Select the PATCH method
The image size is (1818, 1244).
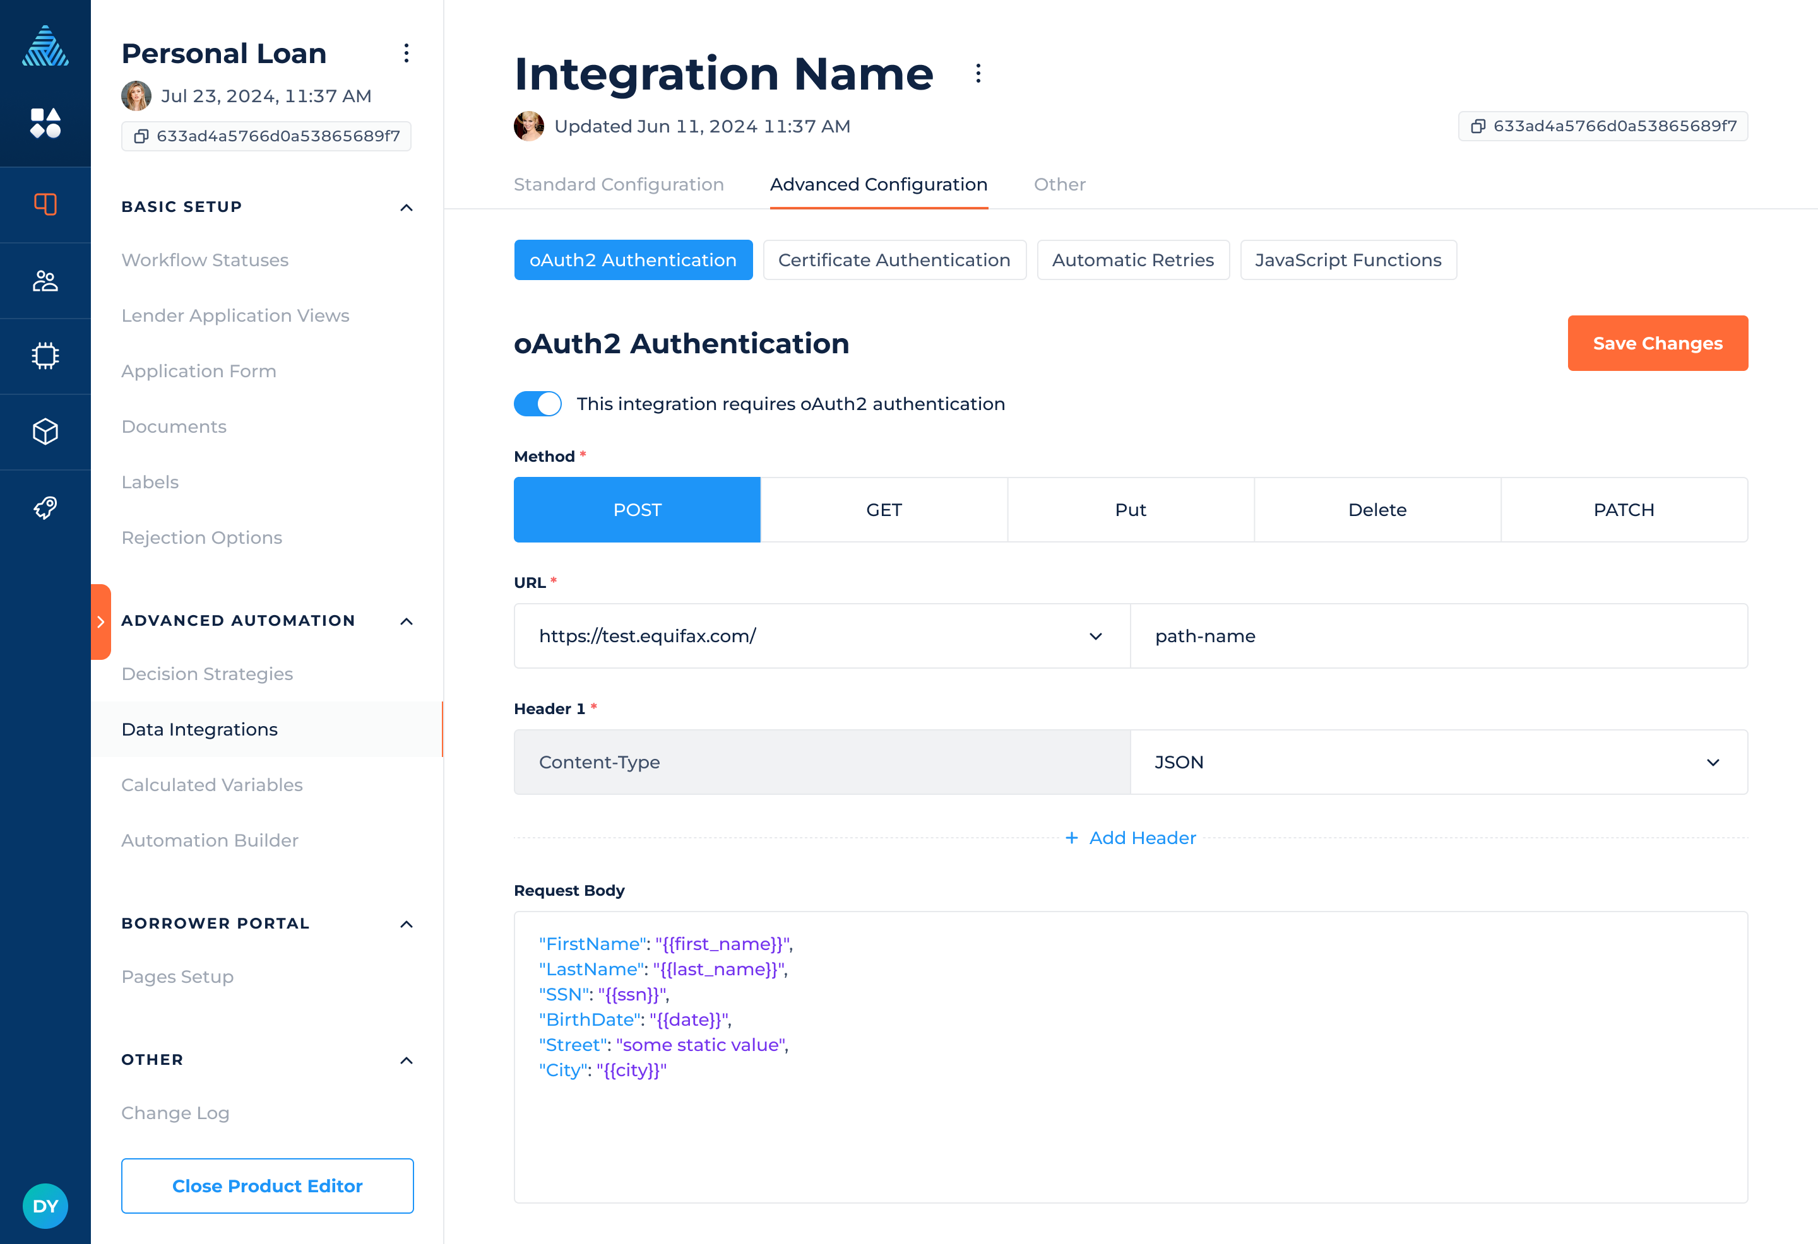tap(1624, 510)
